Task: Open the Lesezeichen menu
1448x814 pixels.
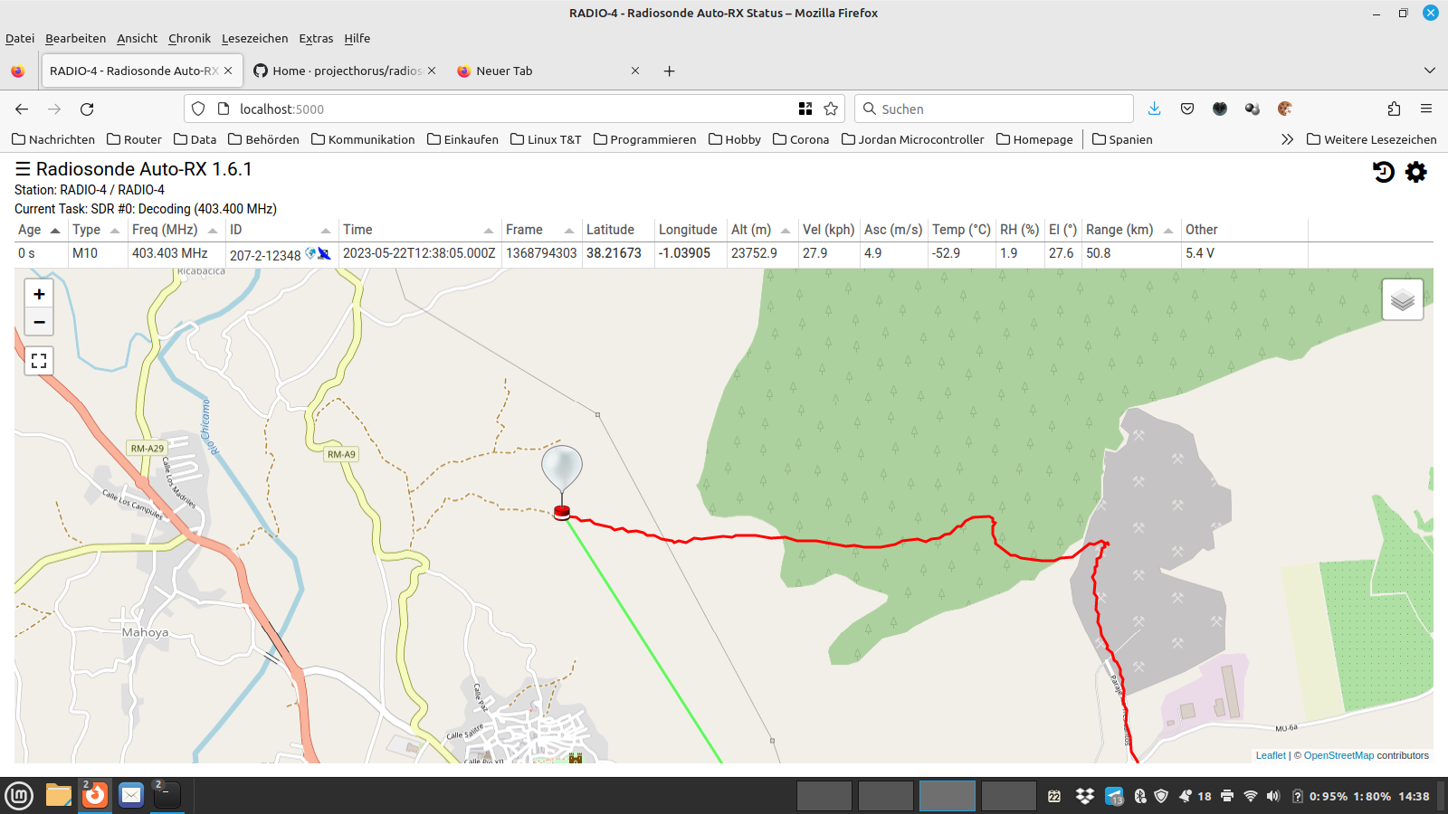Action: pyautogui.click(x=254, y=38)
